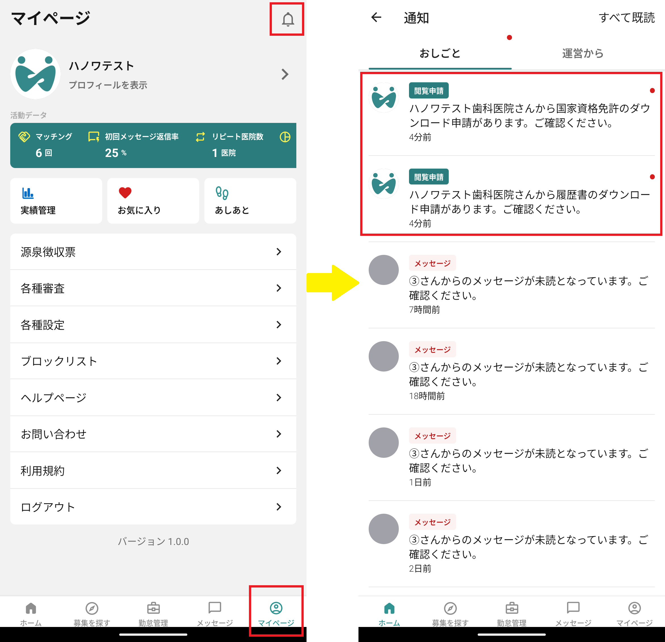Tap the back arrow in 通知 header
The image size is (665, 642).
coord(376,17)
